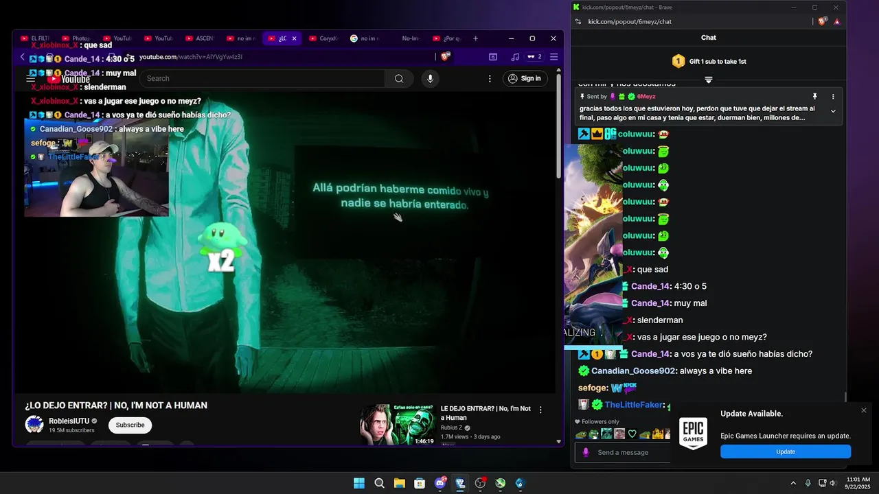The width and height of the screenshot is (879, 494).
Task: Open pinned message three-dot options
Action: point(833,97)
